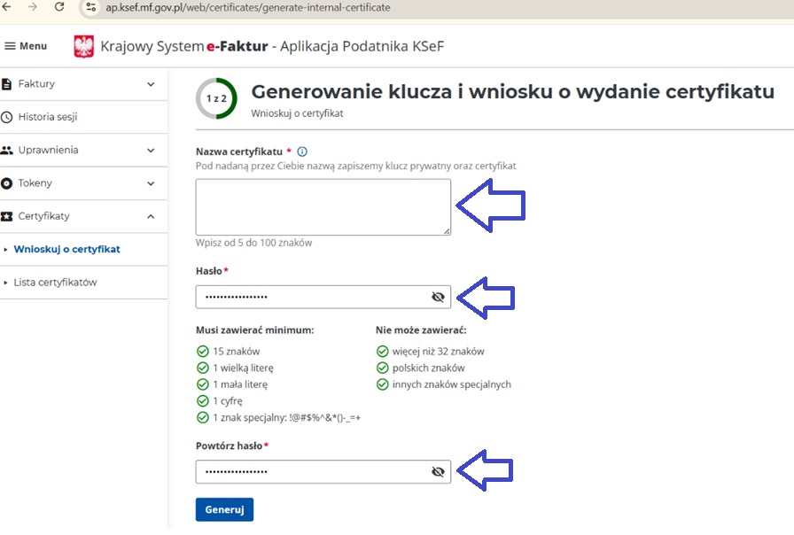Viewport: 794px width, 535px height.
Task: Collapse the Certyfikaty section chevron
Action: coord(151,216)
